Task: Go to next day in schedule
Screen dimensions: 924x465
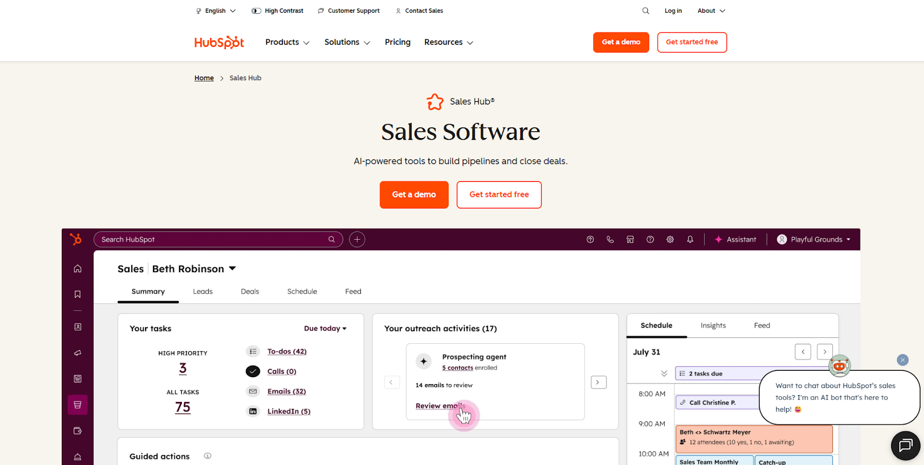Action: 825,352
